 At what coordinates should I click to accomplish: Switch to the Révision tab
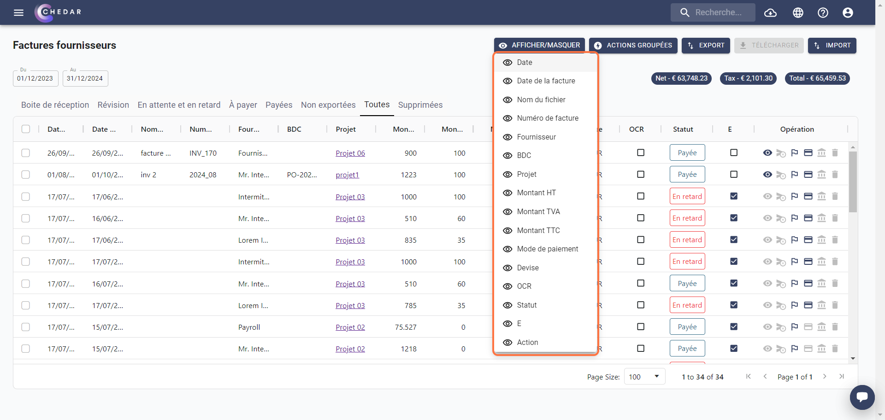point(113,105)
